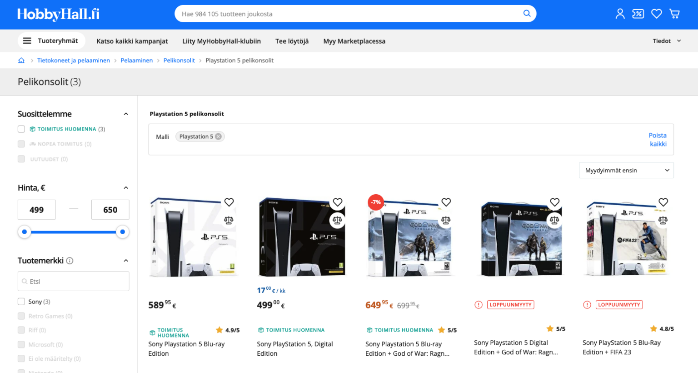Open the user account icon
698x373 pixels.
coord(620,14)
